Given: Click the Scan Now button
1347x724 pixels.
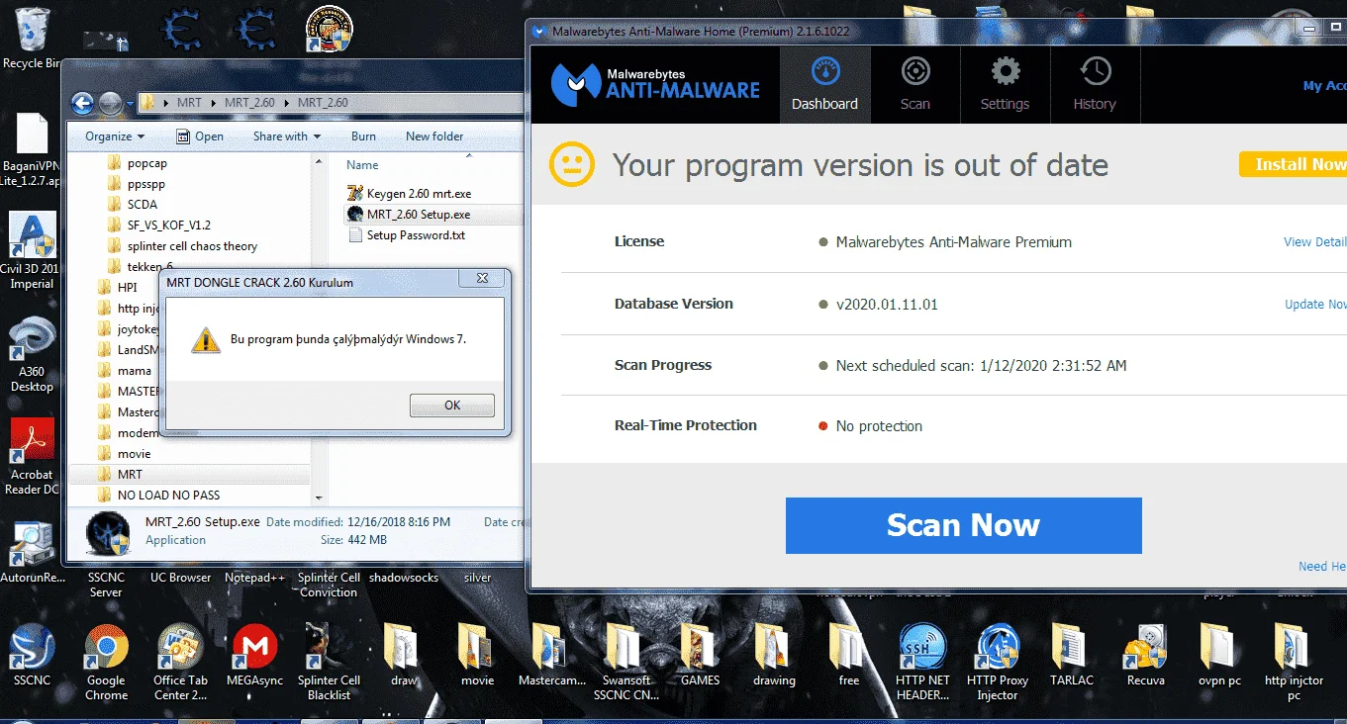Looking at the screenshot, I should [x=963, y=525].
